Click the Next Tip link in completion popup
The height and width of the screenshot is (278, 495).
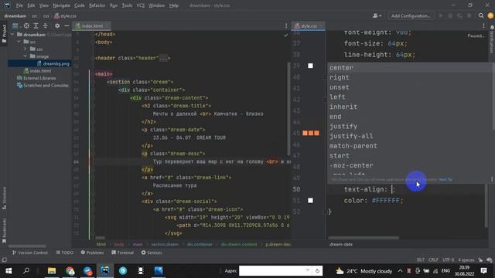point(445,179)
